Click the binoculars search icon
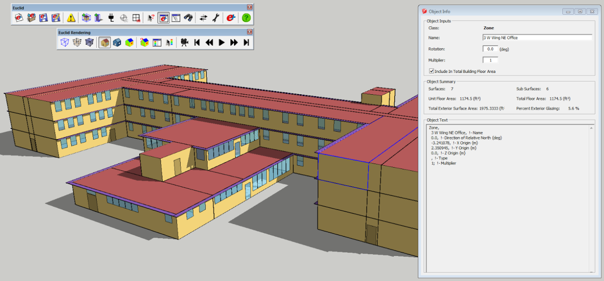604x281 pixels. tap(188, 18)
